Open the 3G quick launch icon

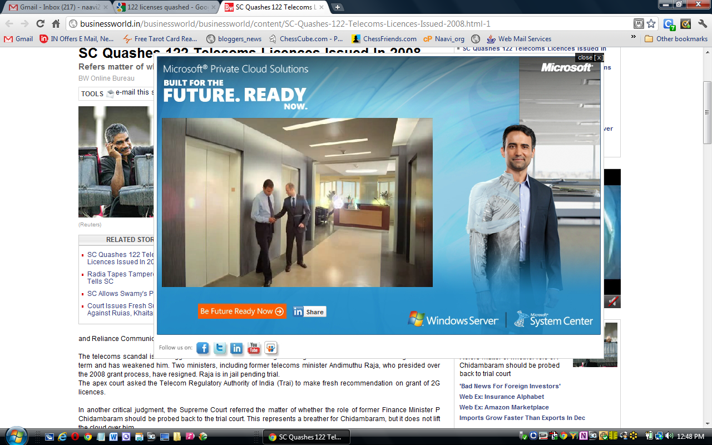click(151, 437)
